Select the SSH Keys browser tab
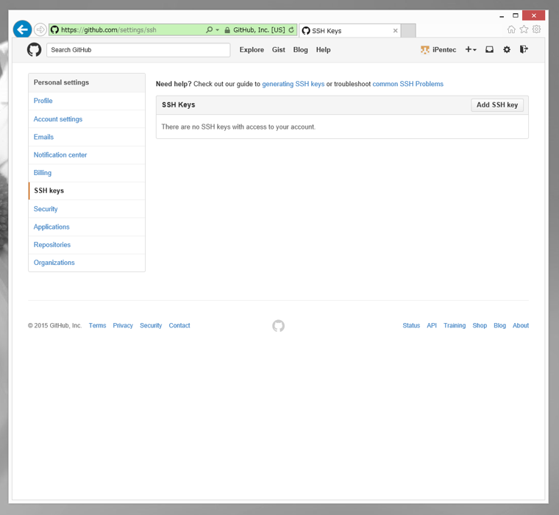The height and width of the screenshot is (515, 559). [349, 31]
